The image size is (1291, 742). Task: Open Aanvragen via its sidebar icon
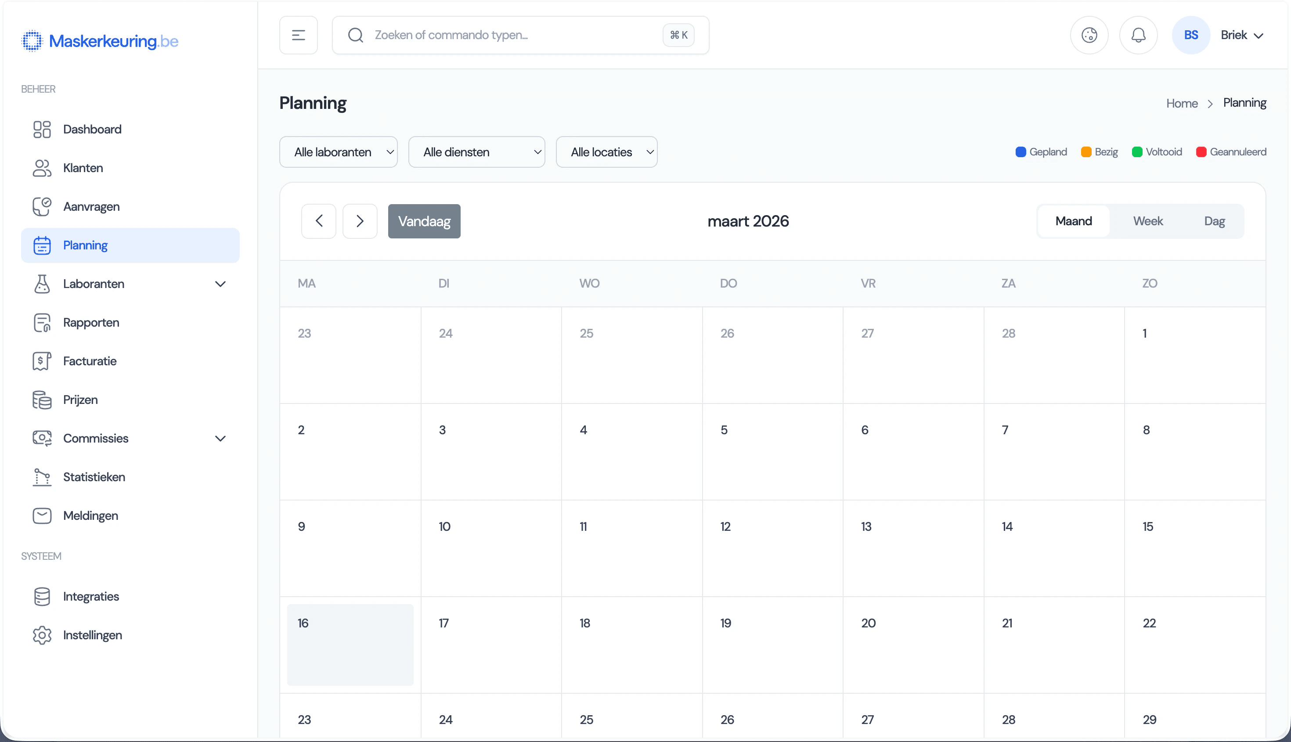click(x=41, y=206)
